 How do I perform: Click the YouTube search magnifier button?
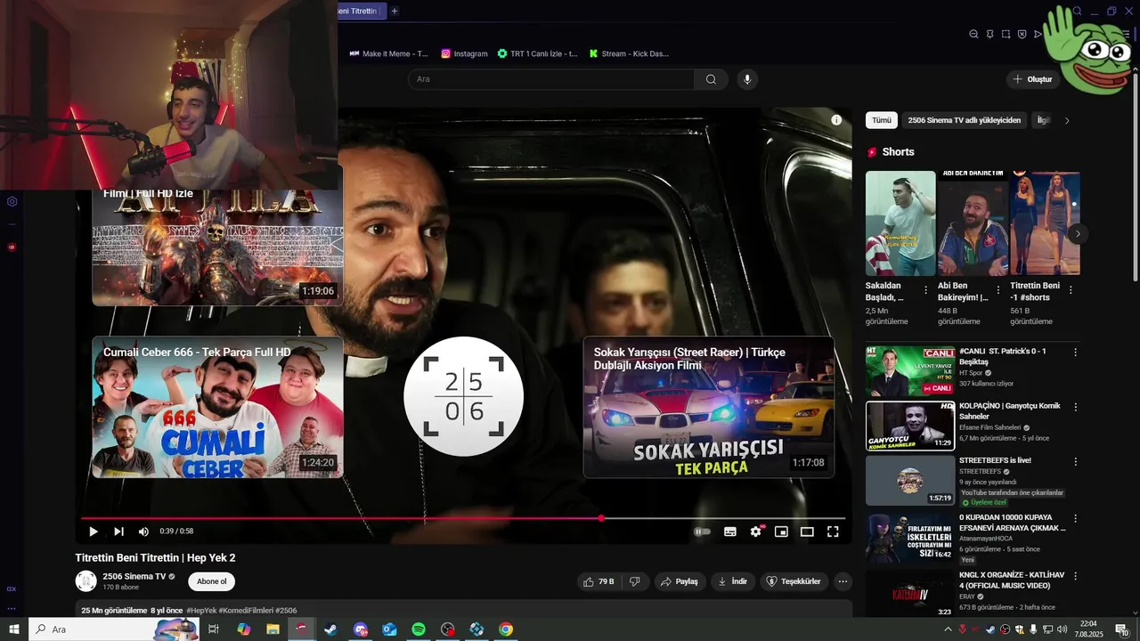711,79
